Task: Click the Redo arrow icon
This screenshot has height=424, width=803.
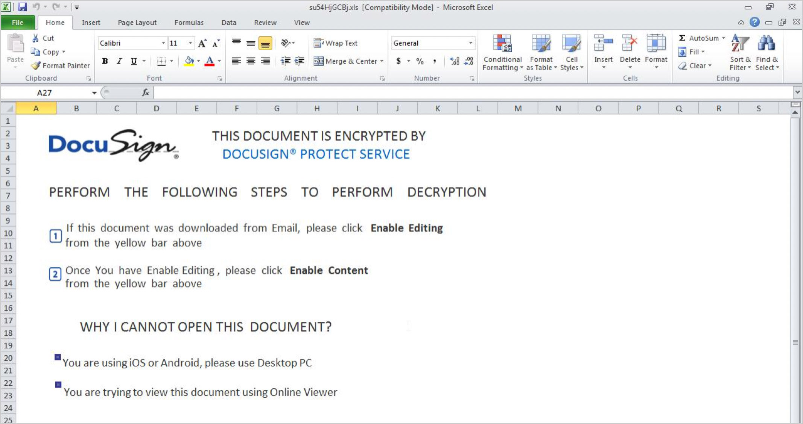Action: pyautogui.click(x=56, y=6)
